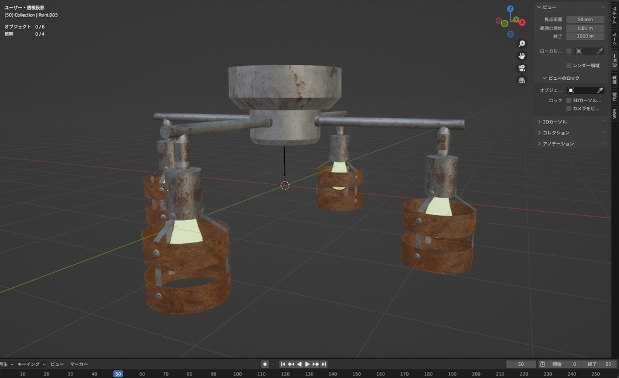Click the blue Z axis gizmo
This screenshot has height=378, width=619.
pos(510,8)
